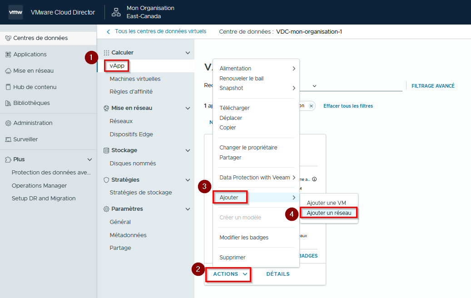Click the organisation hierarchy icon
The height and width of the screenshot is (298, 471).
pyautogui.click(x=116, y=12)
